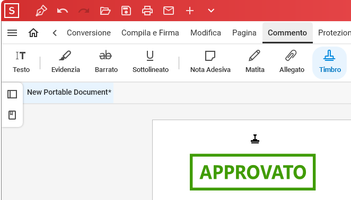Viewport: 351px width, 200px height.
Task: Switch to the Pagina tab
Action: 244,33
